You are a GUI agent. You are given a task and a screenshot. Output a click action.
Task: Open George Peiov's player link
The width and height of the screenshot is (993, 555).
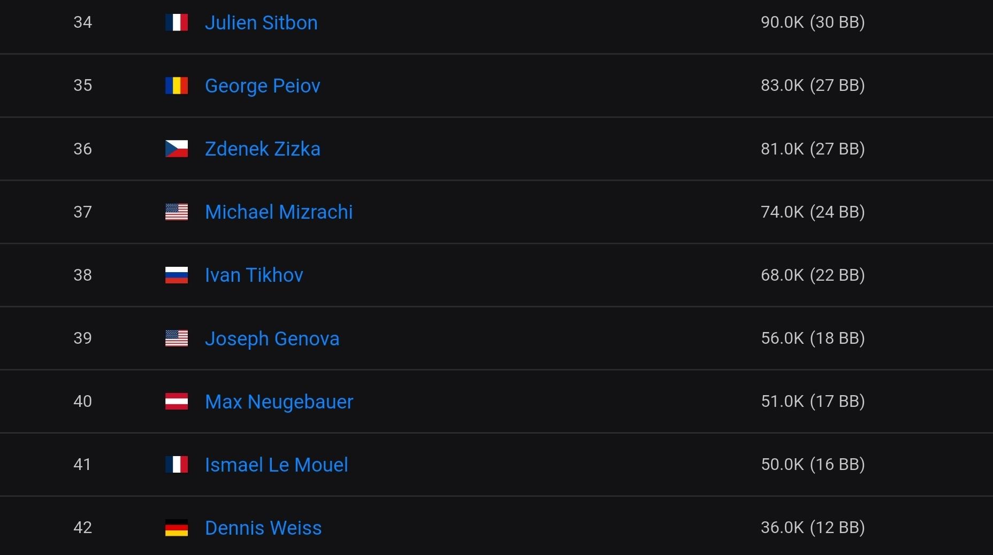pyautogui.click(x=262, y=86)
